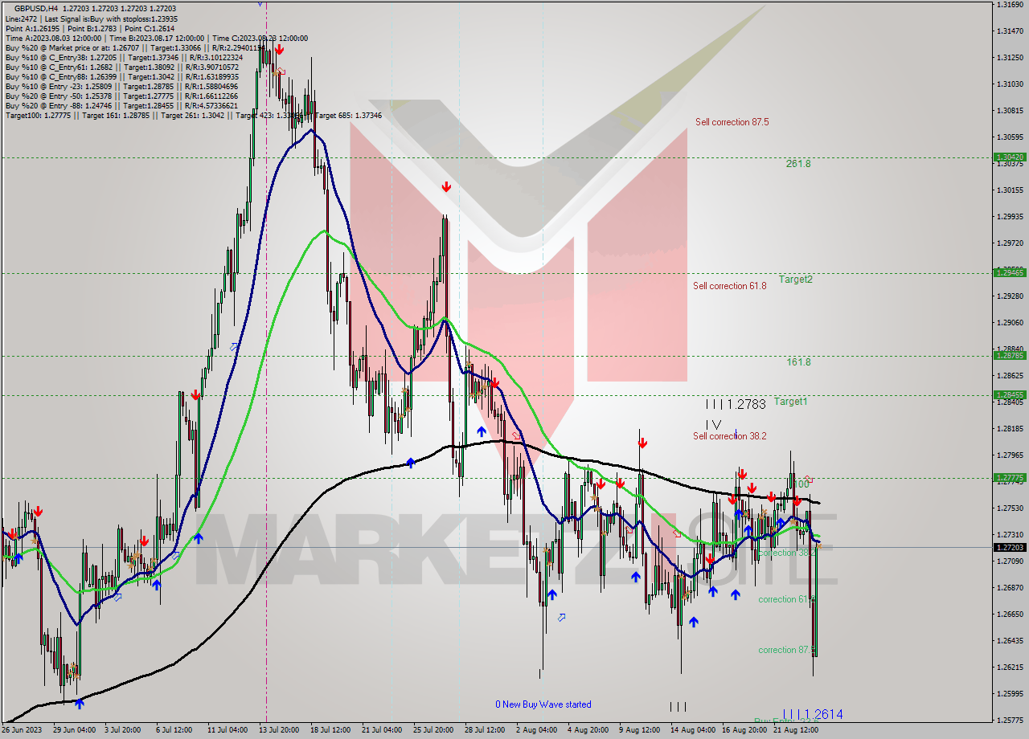
Task: Click the 'Buy %10 @ Entry -23' line
Action: tap(121, 86)
